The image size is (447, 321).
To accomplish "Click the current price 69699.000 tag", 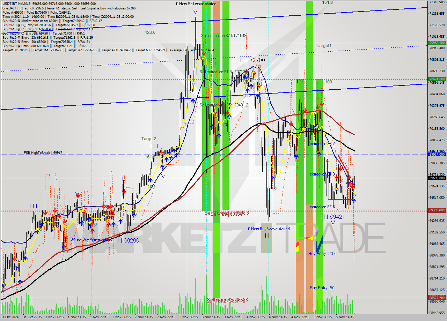I will [437, 178].
